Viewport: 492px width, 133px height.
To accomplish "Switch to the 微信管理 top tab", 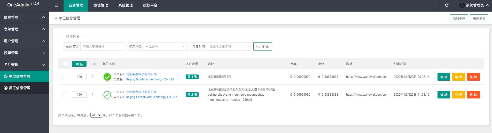I will point(101,6).
